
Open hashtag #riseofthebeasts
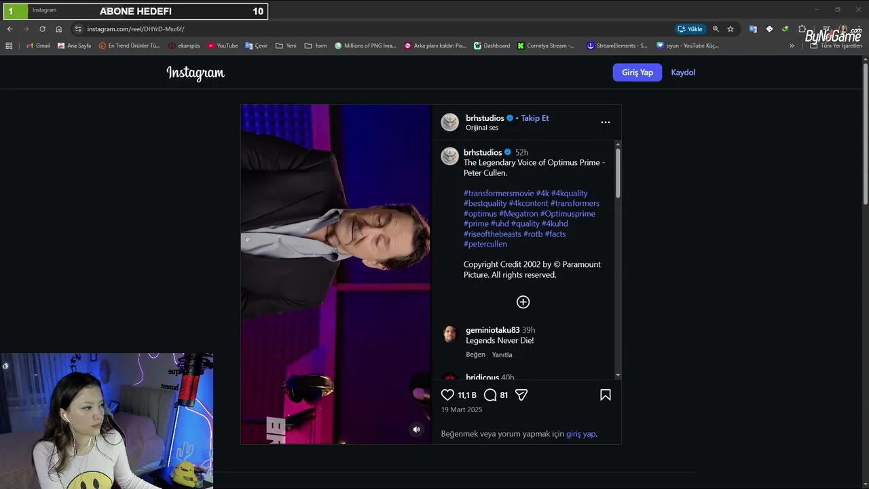492,234
